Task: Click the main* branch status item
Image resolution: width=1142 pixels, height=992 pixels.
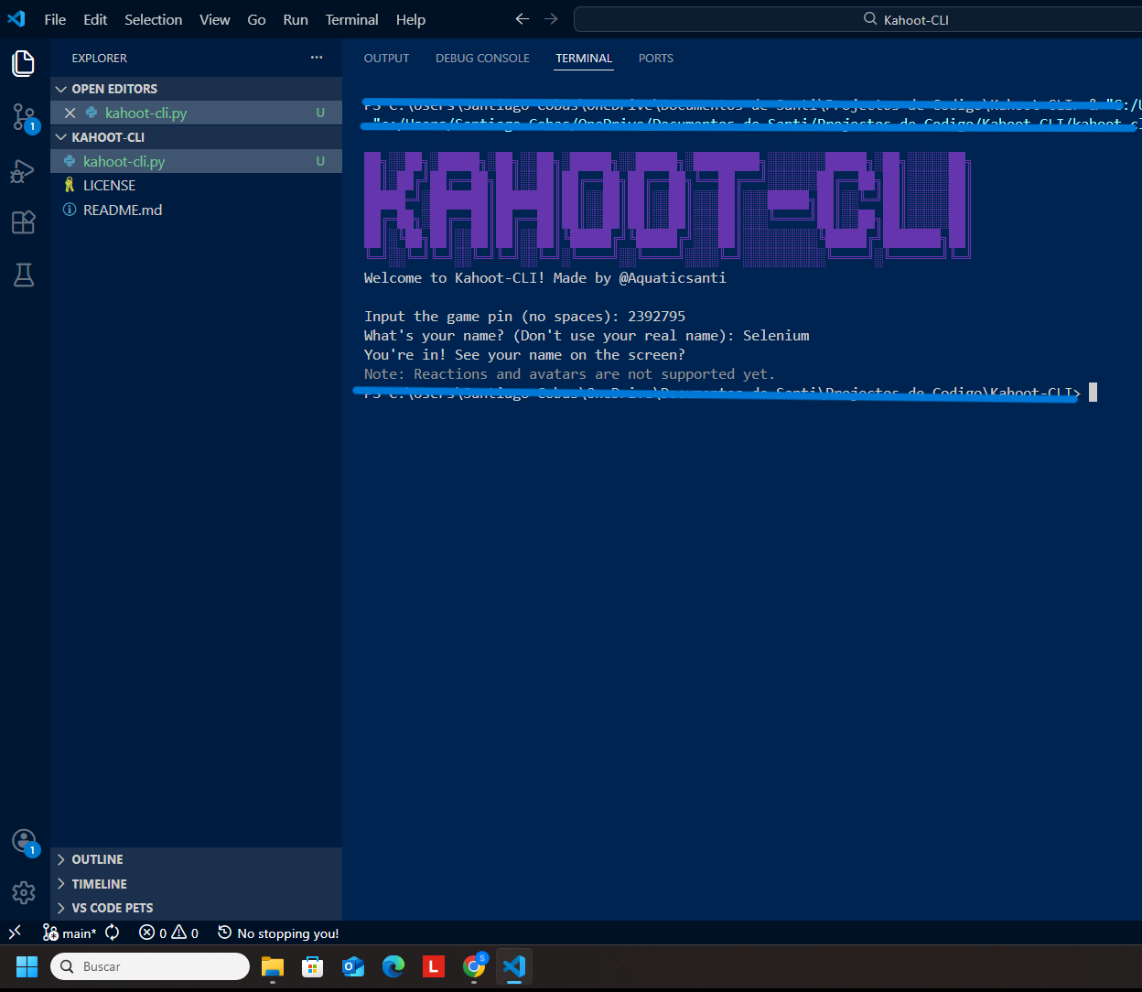Action: [x=70, y=933]
